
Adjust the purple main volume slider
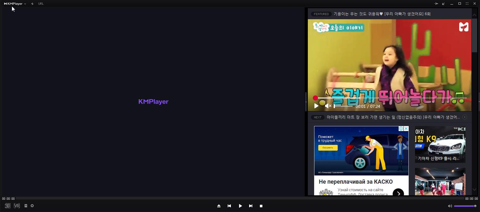tap(465, 206)
